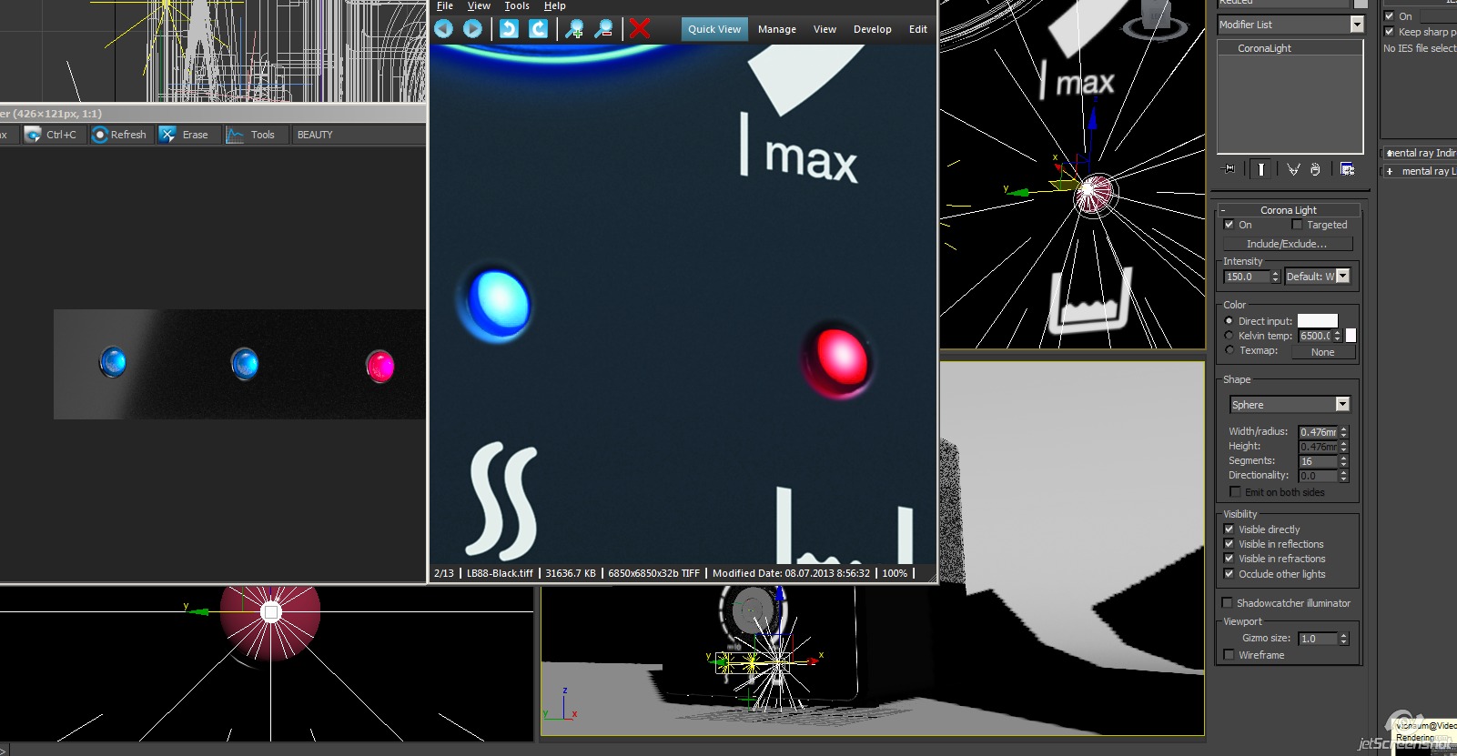This screenshot has width=1457, height=756.
Task: Click Kelvin temp color swatch
Action: (1351, 336)
